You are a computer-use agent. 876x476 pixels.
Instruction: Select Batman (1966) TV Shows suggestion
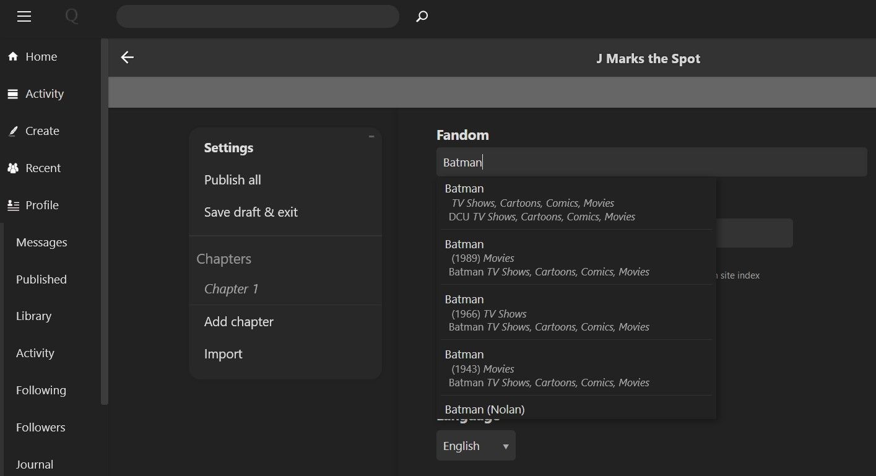[x=576, y=312]
